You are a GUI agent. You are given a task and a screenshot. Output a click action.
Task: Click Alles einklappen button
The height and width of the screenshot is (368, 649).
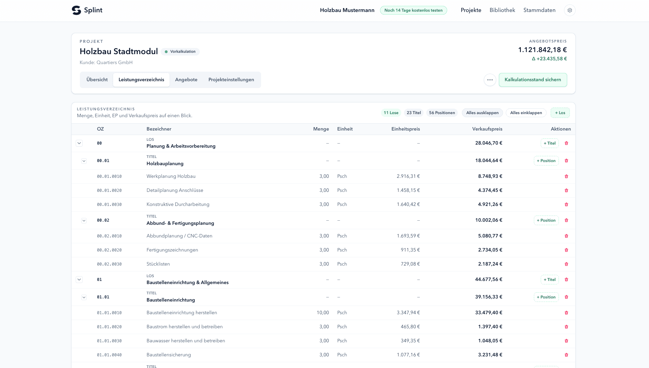click(x=526, y=113)
